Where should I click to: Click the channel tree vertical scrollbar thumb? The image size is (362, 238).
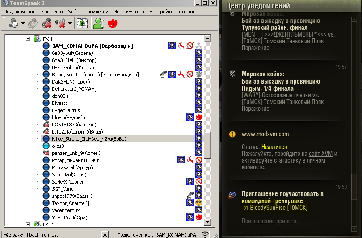(x=207, y=145)
